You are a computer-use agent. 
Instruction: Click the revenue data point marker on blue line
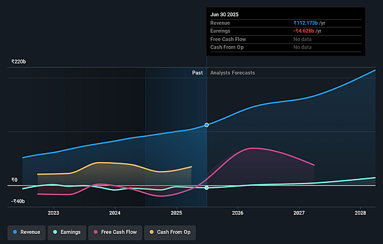[x=206, y=125]
